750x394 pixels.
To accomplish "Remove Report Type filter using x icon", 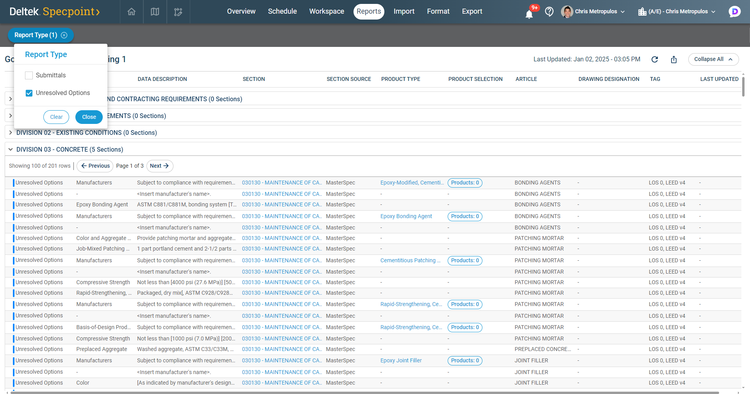I will pyautogui.click(x=64, y=35).
